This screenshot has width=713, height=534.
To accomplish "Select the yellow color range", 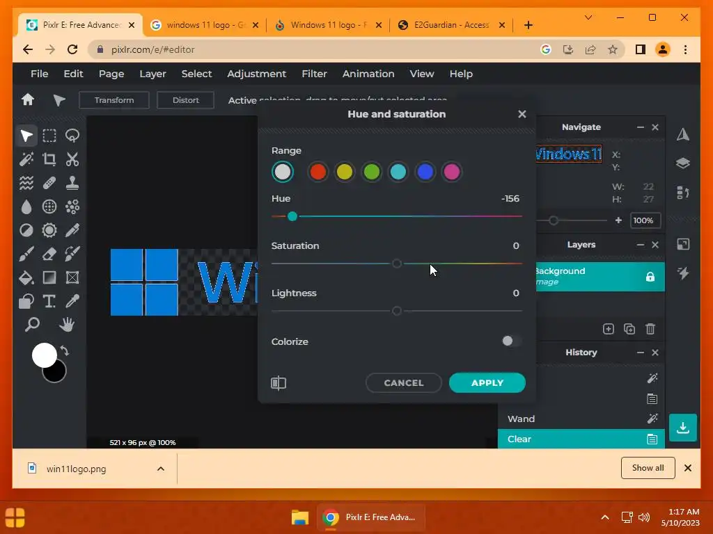I will pyautogui.click(x=344, y=172).
